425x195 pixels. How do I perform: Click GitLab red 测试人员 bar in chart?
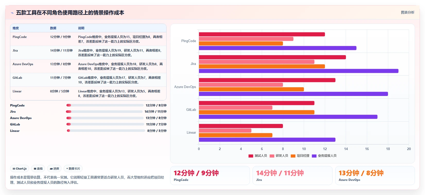(x=257, y=103)
